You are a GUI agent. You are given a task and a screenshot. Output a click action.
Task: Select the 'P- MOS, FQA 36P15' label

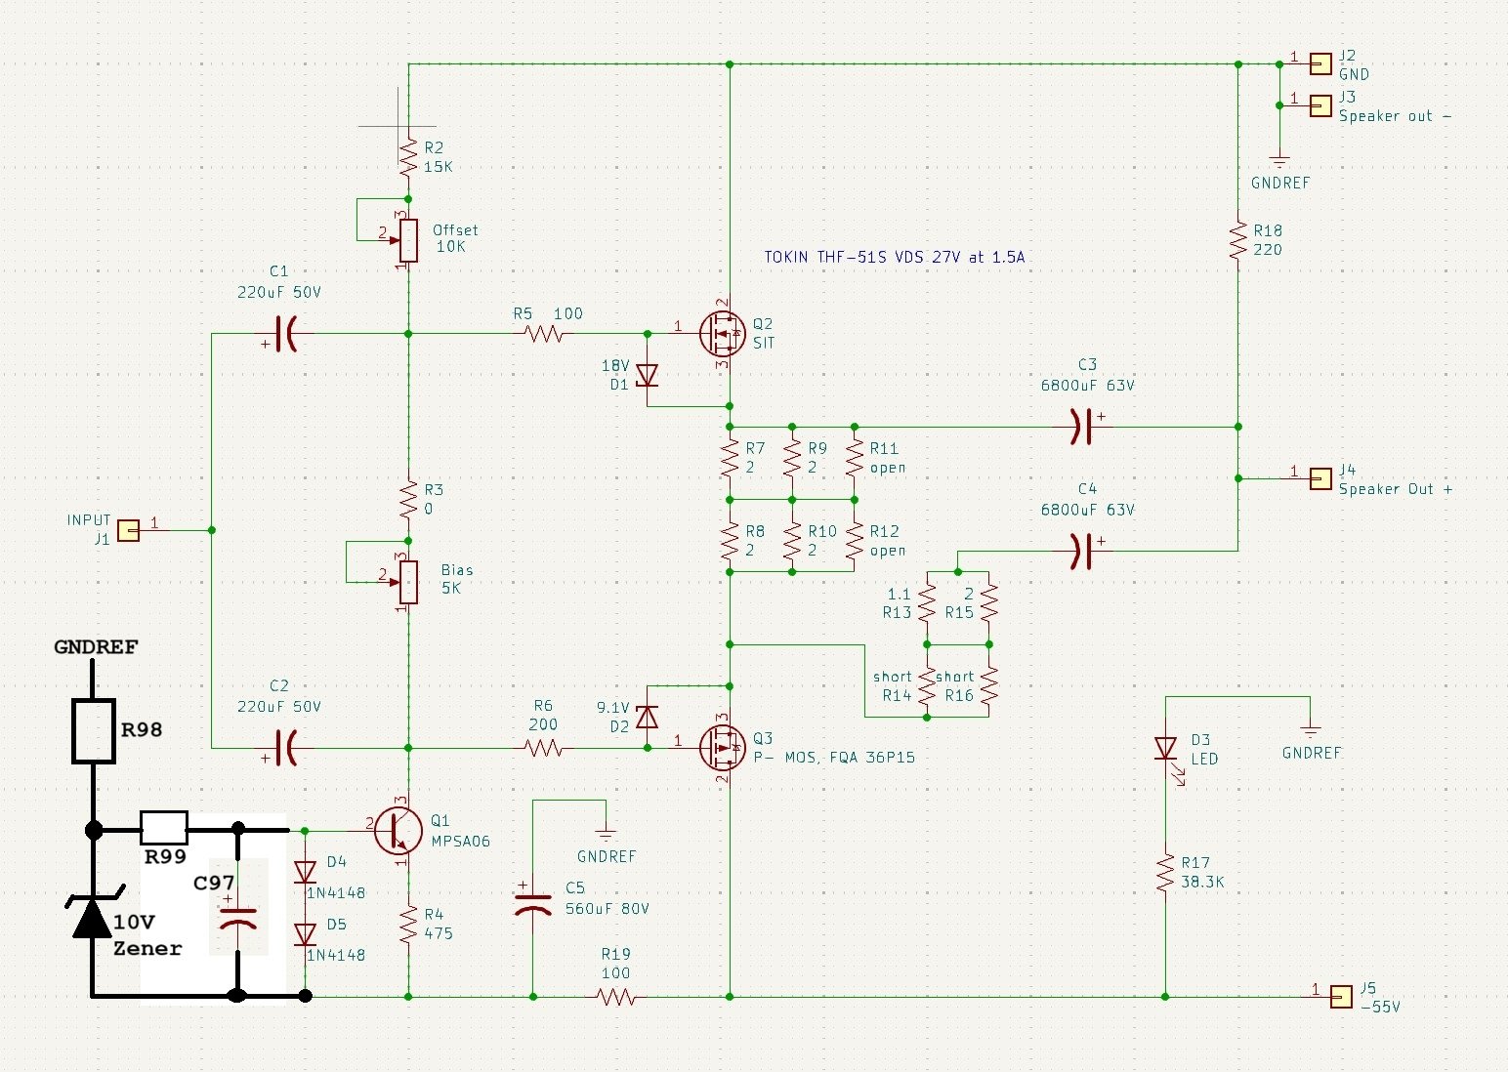(834, 757)
